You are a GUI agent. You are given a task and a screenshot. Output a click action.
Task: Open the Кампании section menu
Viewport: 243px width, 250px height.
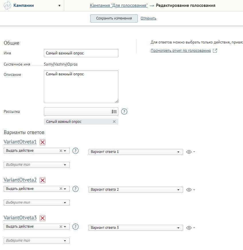(x=59, y=5)
